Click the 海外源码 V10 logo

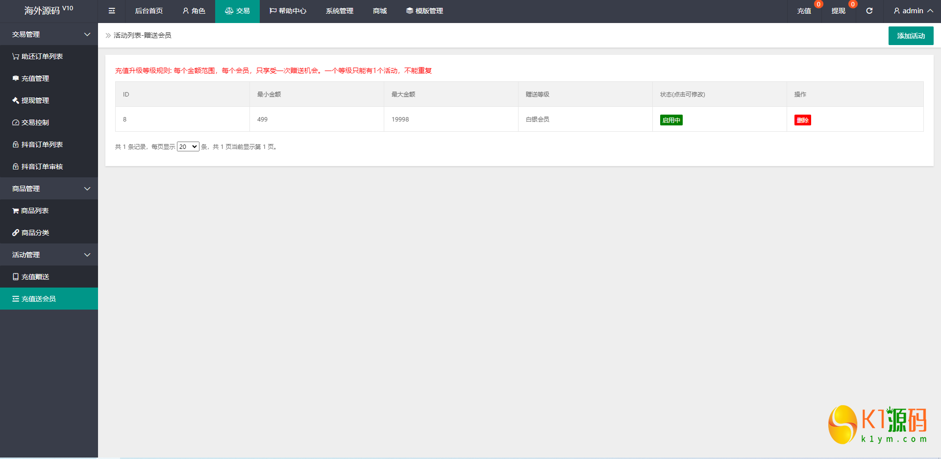point(49,10)
